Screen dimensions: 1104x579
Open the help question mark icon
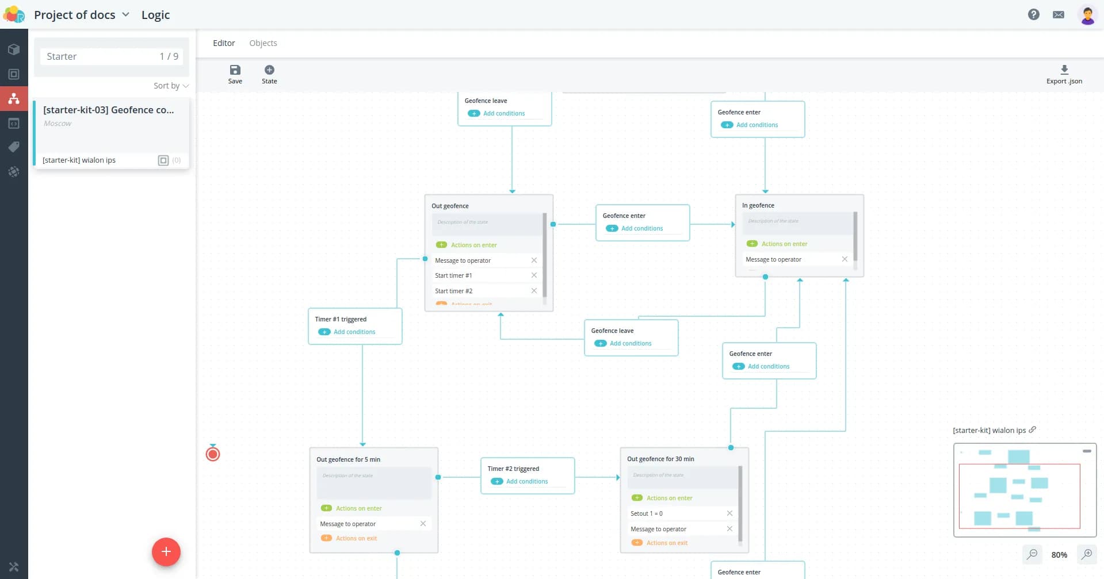[1033, 15]
